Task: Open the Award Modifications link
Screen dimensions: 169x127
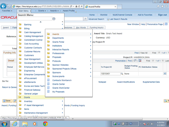Action: tap(126, 82)
